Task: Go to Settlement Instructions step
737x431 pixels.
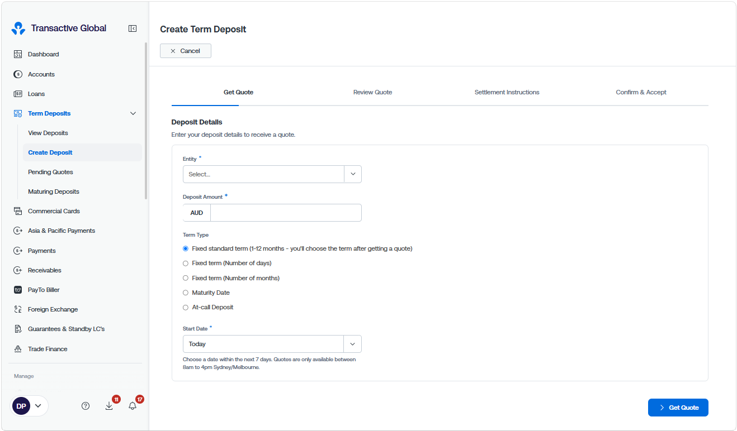Action: (x=507, y=92)
